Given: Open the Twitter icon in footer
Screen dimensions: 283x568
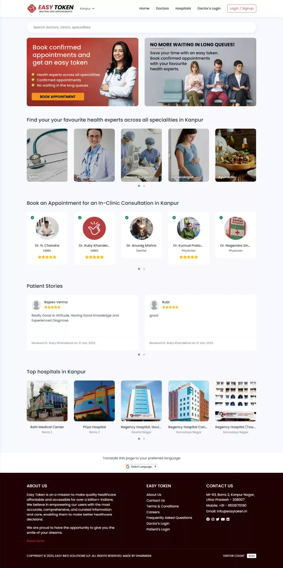Looking at the screenshot, I should click(218, 519).
